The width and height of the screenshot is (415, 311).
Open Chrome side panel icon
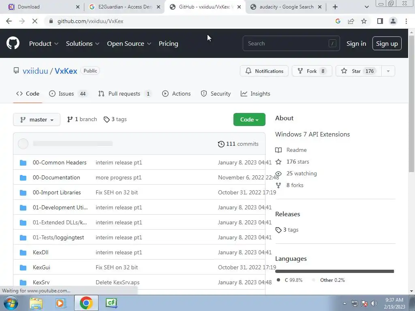[380, 21]
